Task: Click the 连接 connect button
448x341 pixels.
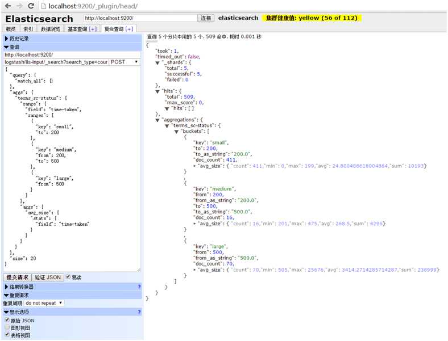Action: 205,18
